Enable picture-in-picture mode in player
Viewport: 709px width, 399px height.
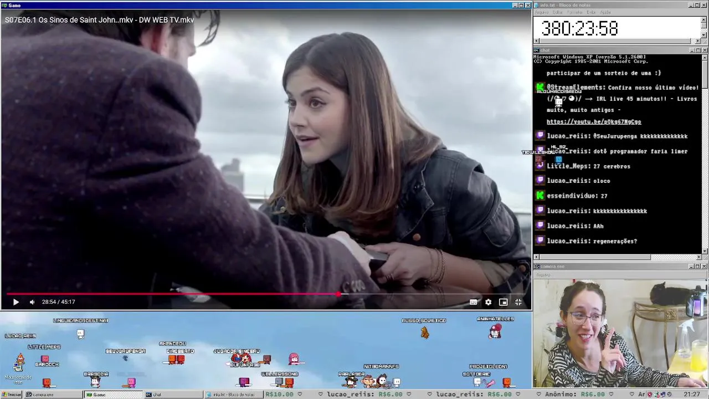[x=503, y=302]
